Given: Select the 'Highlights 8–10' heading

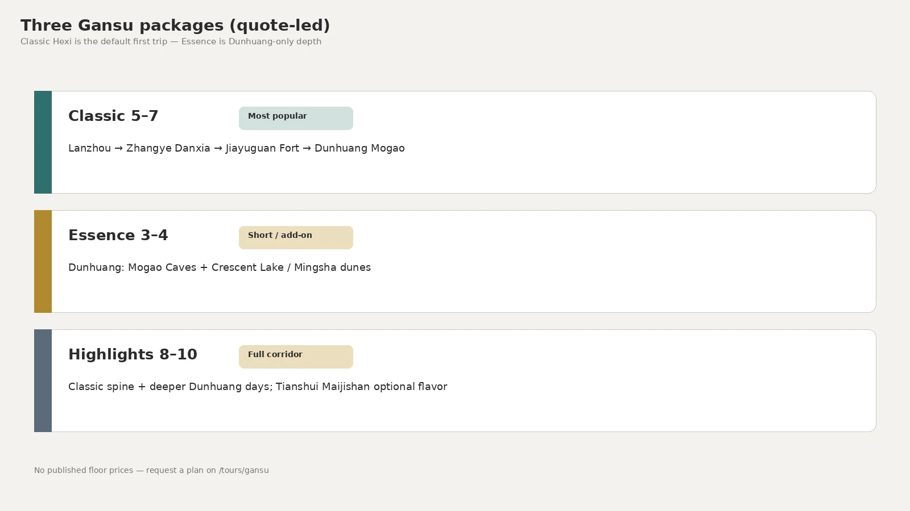Looking at the screenshot, I should pos(133,354).
